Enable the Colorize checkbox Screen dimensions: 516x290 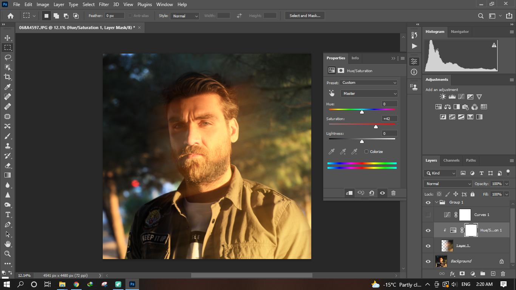point(366,152)
